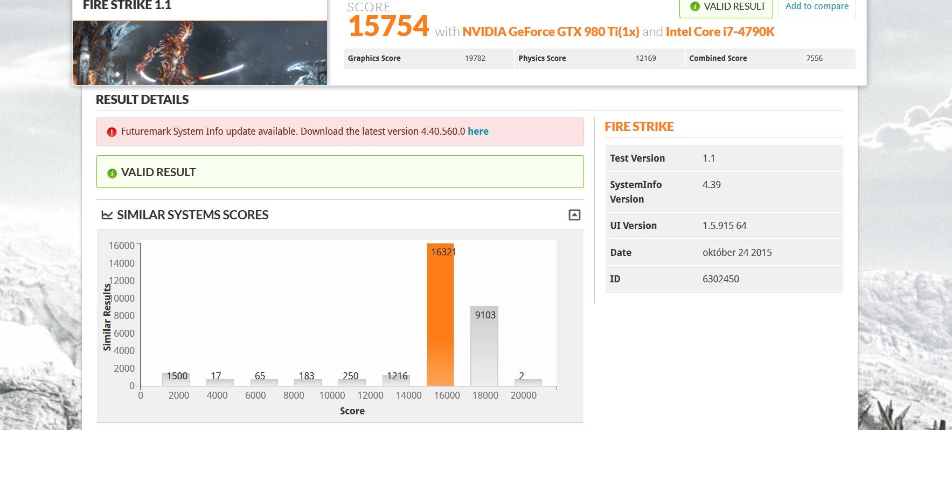
Task: Click the 250 bar label in chart
Action: click(350, 376)
